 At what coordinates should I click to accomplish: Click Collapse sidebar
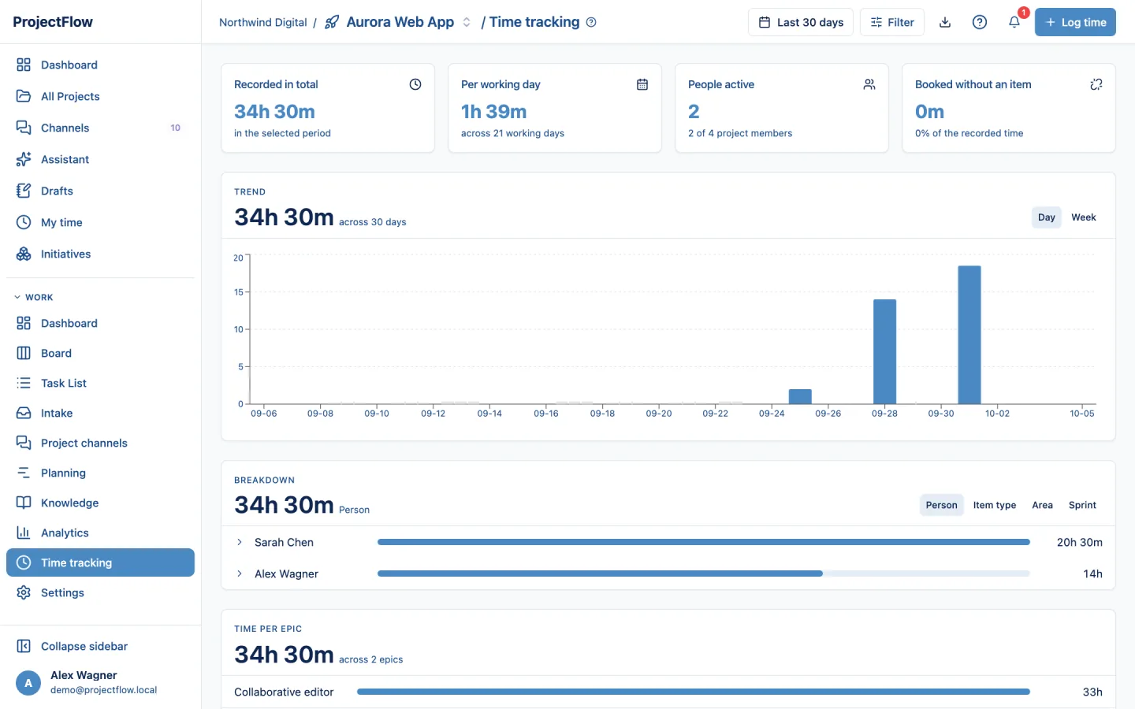100,646
